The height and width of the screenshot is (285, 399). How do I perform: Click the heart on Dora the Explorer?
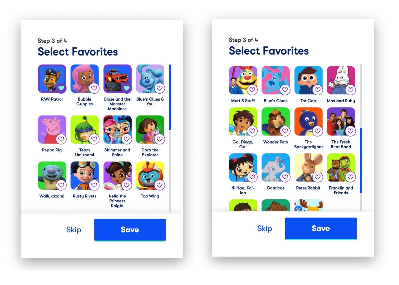160,139
